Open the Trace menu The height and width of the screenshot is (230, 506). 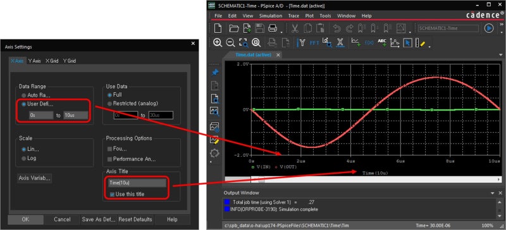293,16
